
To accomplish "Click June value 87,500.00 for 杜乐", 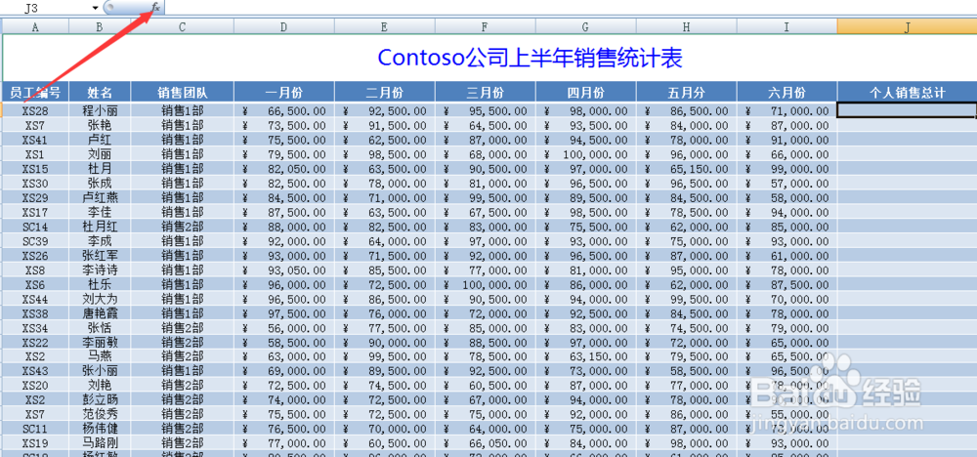I will (786, 284).
